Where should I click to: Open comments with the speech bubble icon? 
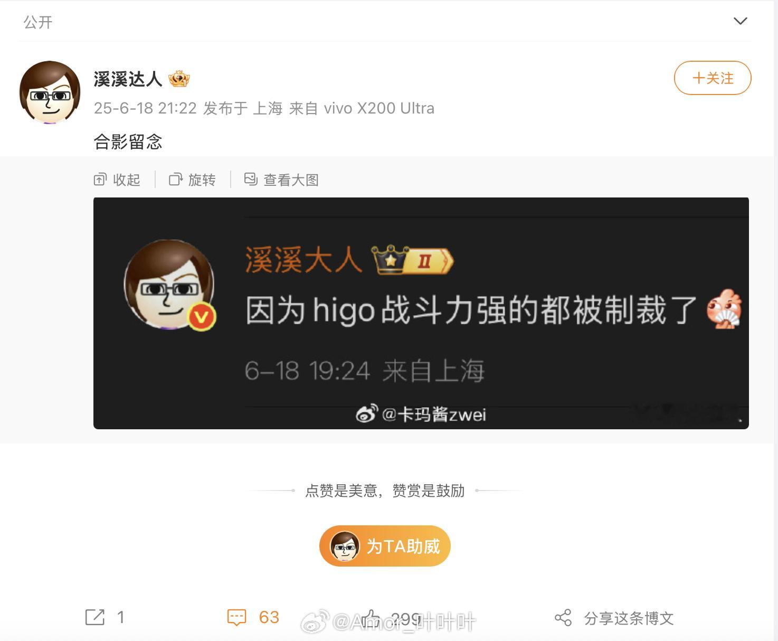tap(236, 617)
